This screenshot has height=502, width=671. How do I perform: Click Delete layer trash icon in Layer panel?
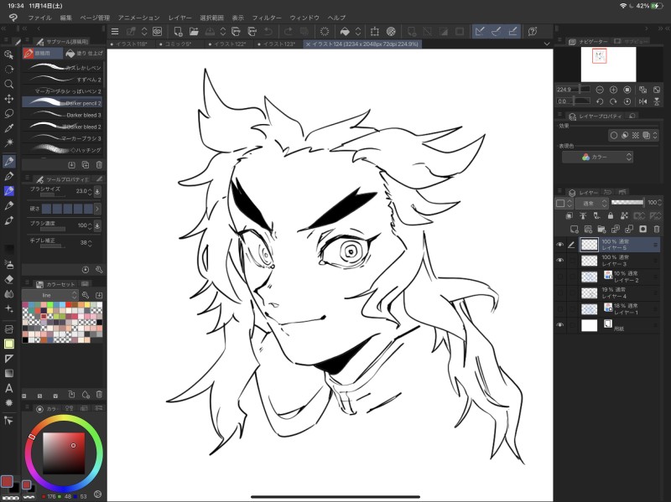657,229
